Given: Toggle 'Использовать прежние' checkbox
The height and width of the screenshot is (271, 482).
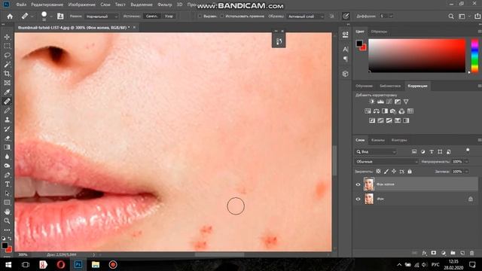Looking at the screenshot, I should [x=221, y=17].
